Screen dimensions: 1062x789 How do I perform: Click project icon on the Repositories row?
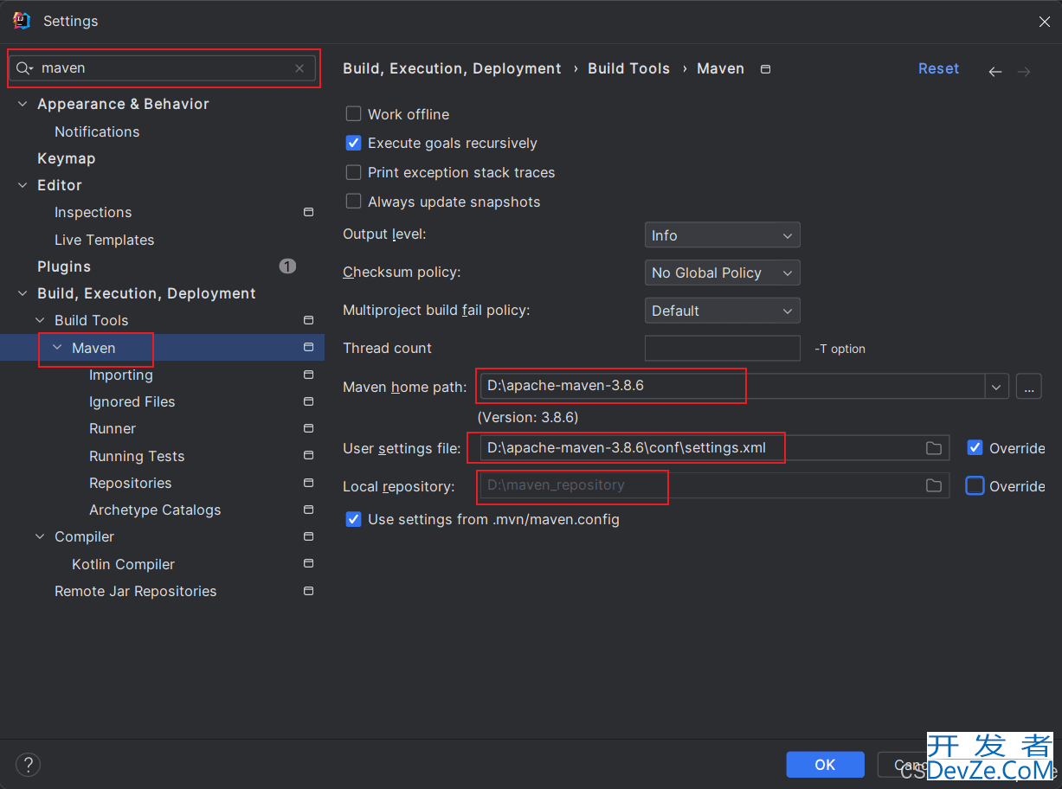point(308,483)
